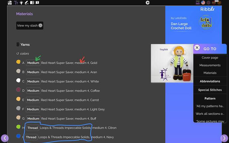Click the orange round profile icon

click(x=219, y=3)
